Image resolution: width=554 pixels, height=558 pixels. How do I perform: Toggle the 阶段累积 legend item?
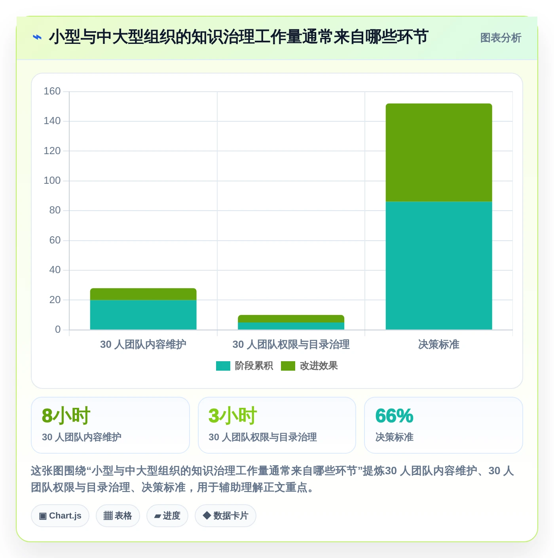pyautogui.click(x=244, y=366)
